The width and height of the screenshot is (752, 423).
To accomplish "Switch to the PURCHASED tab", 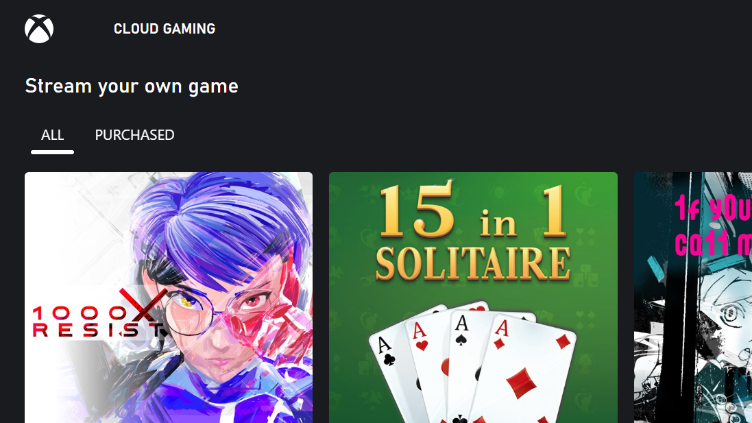I will (x=135, y=135).
